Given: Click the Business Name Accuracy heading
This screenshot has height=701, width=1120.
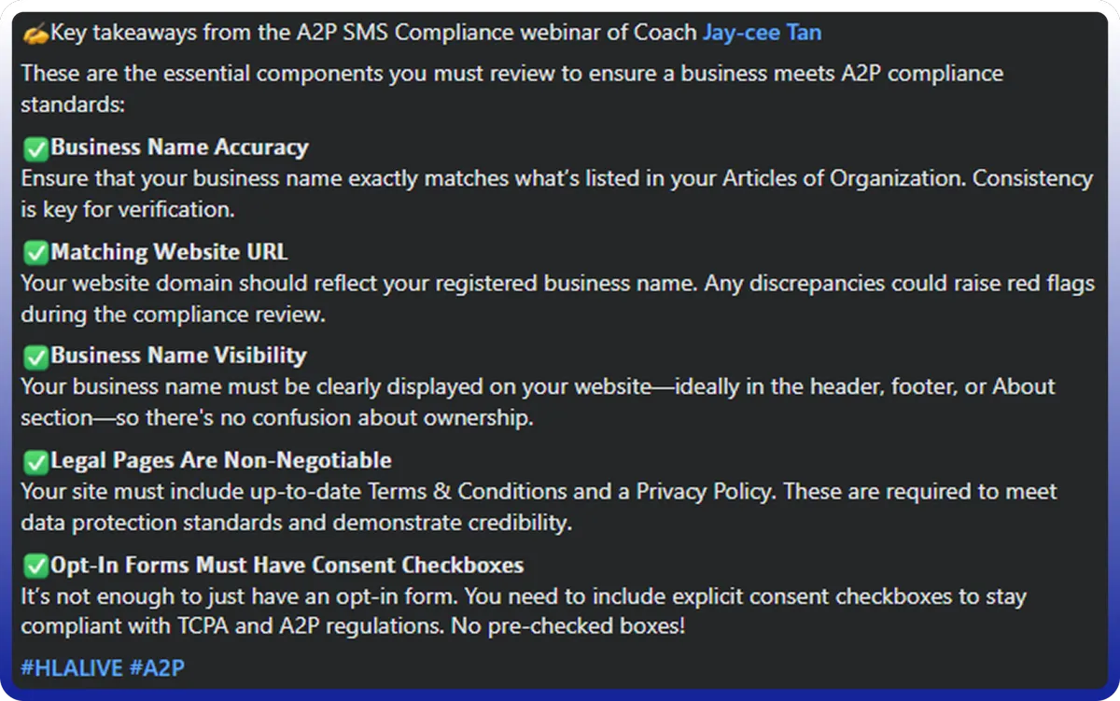Looking at the screenshot, I should click(x=179, y=147).
